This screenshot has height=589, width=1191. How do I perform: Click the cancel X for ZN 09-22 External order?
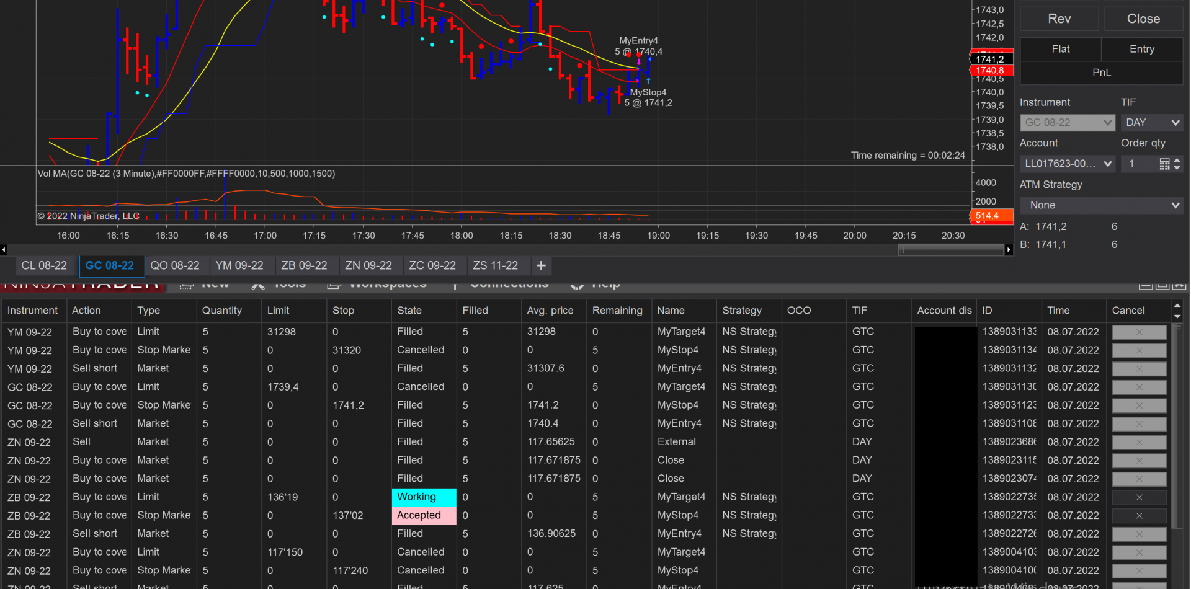click(x=1139, y=442)
